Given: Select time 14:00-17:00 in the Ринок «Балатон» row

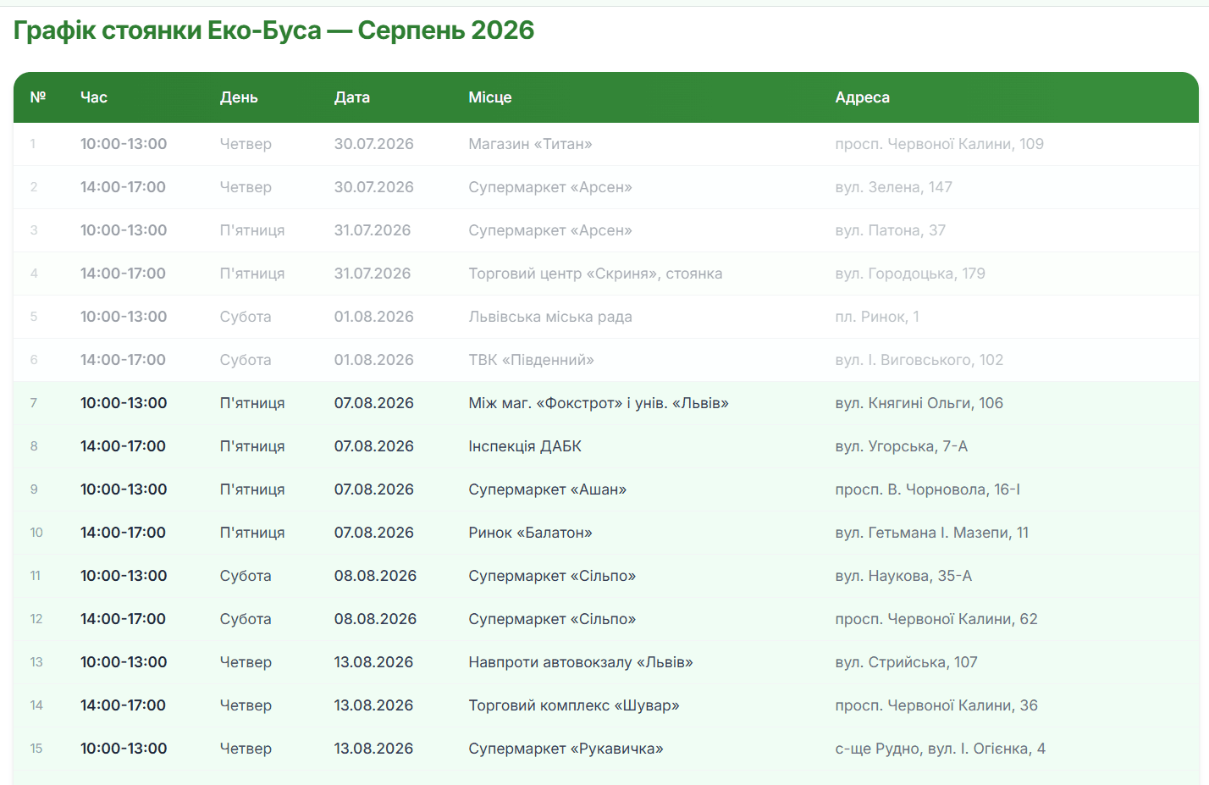Looking at the screenshot, I should coord(124,533).
